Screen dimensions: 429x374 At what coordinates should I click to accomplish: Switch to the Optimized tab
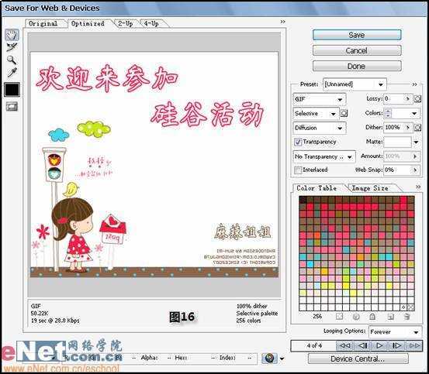(88, 24)
